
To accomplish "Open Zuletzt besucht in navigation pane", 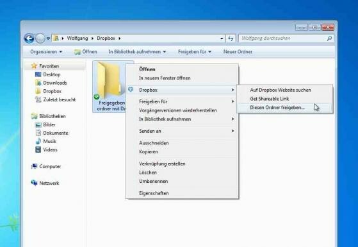I will [x=55, y=99].
